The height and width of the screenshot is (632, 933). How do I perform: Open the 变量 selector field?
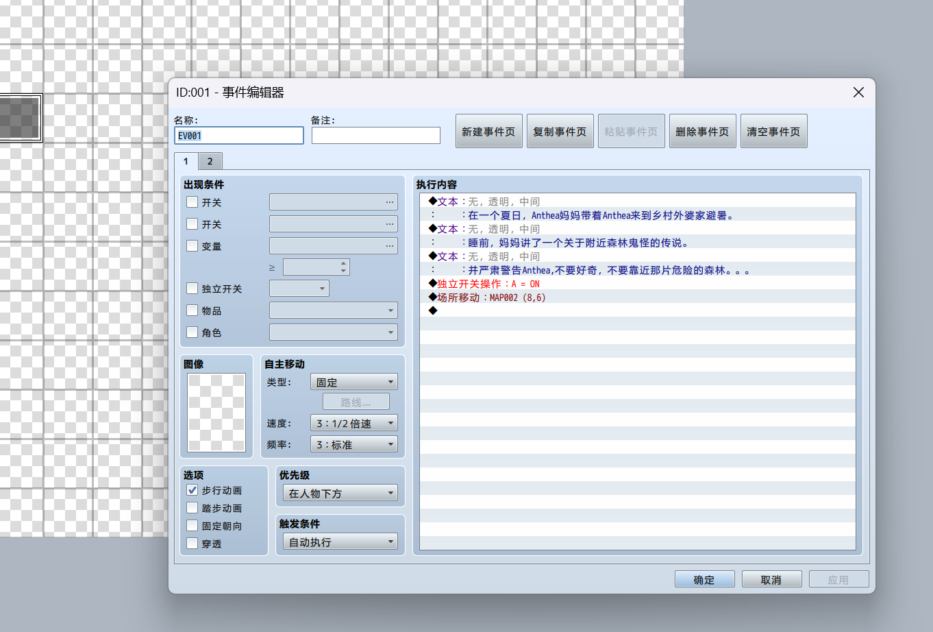point(334,246)
